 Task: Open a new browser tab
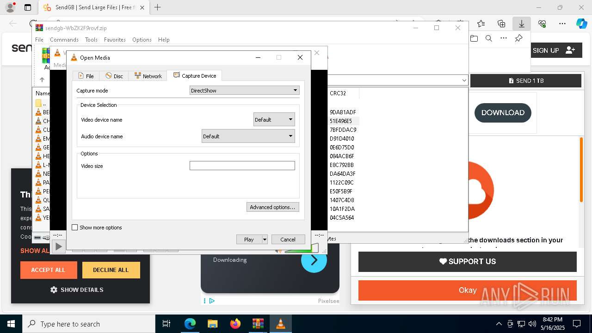pyautogui.click(x=158, y=7)
